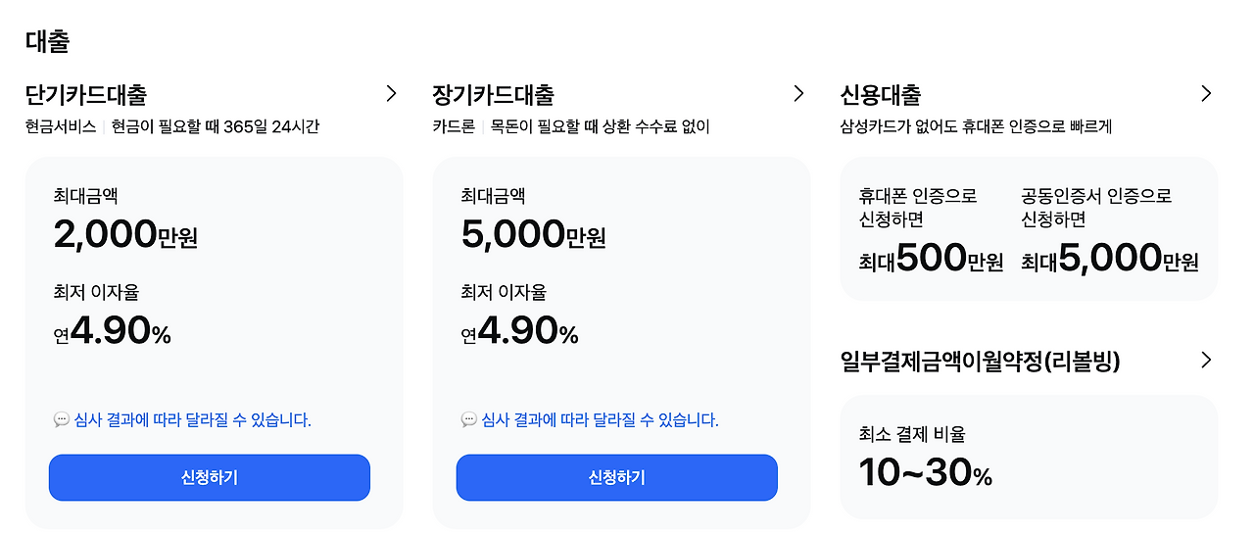Expand 일부결제금액이월약정(리볼빙) with its arrow
1254x534 pixels.
(x=1206, y=361)
